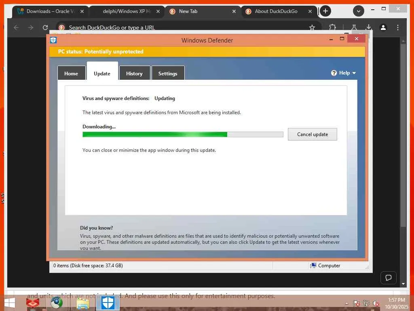This screenshot has height=311, width=414.
Task: Click the DuckDuckGo icon in address bar
Action: point(61,28)
